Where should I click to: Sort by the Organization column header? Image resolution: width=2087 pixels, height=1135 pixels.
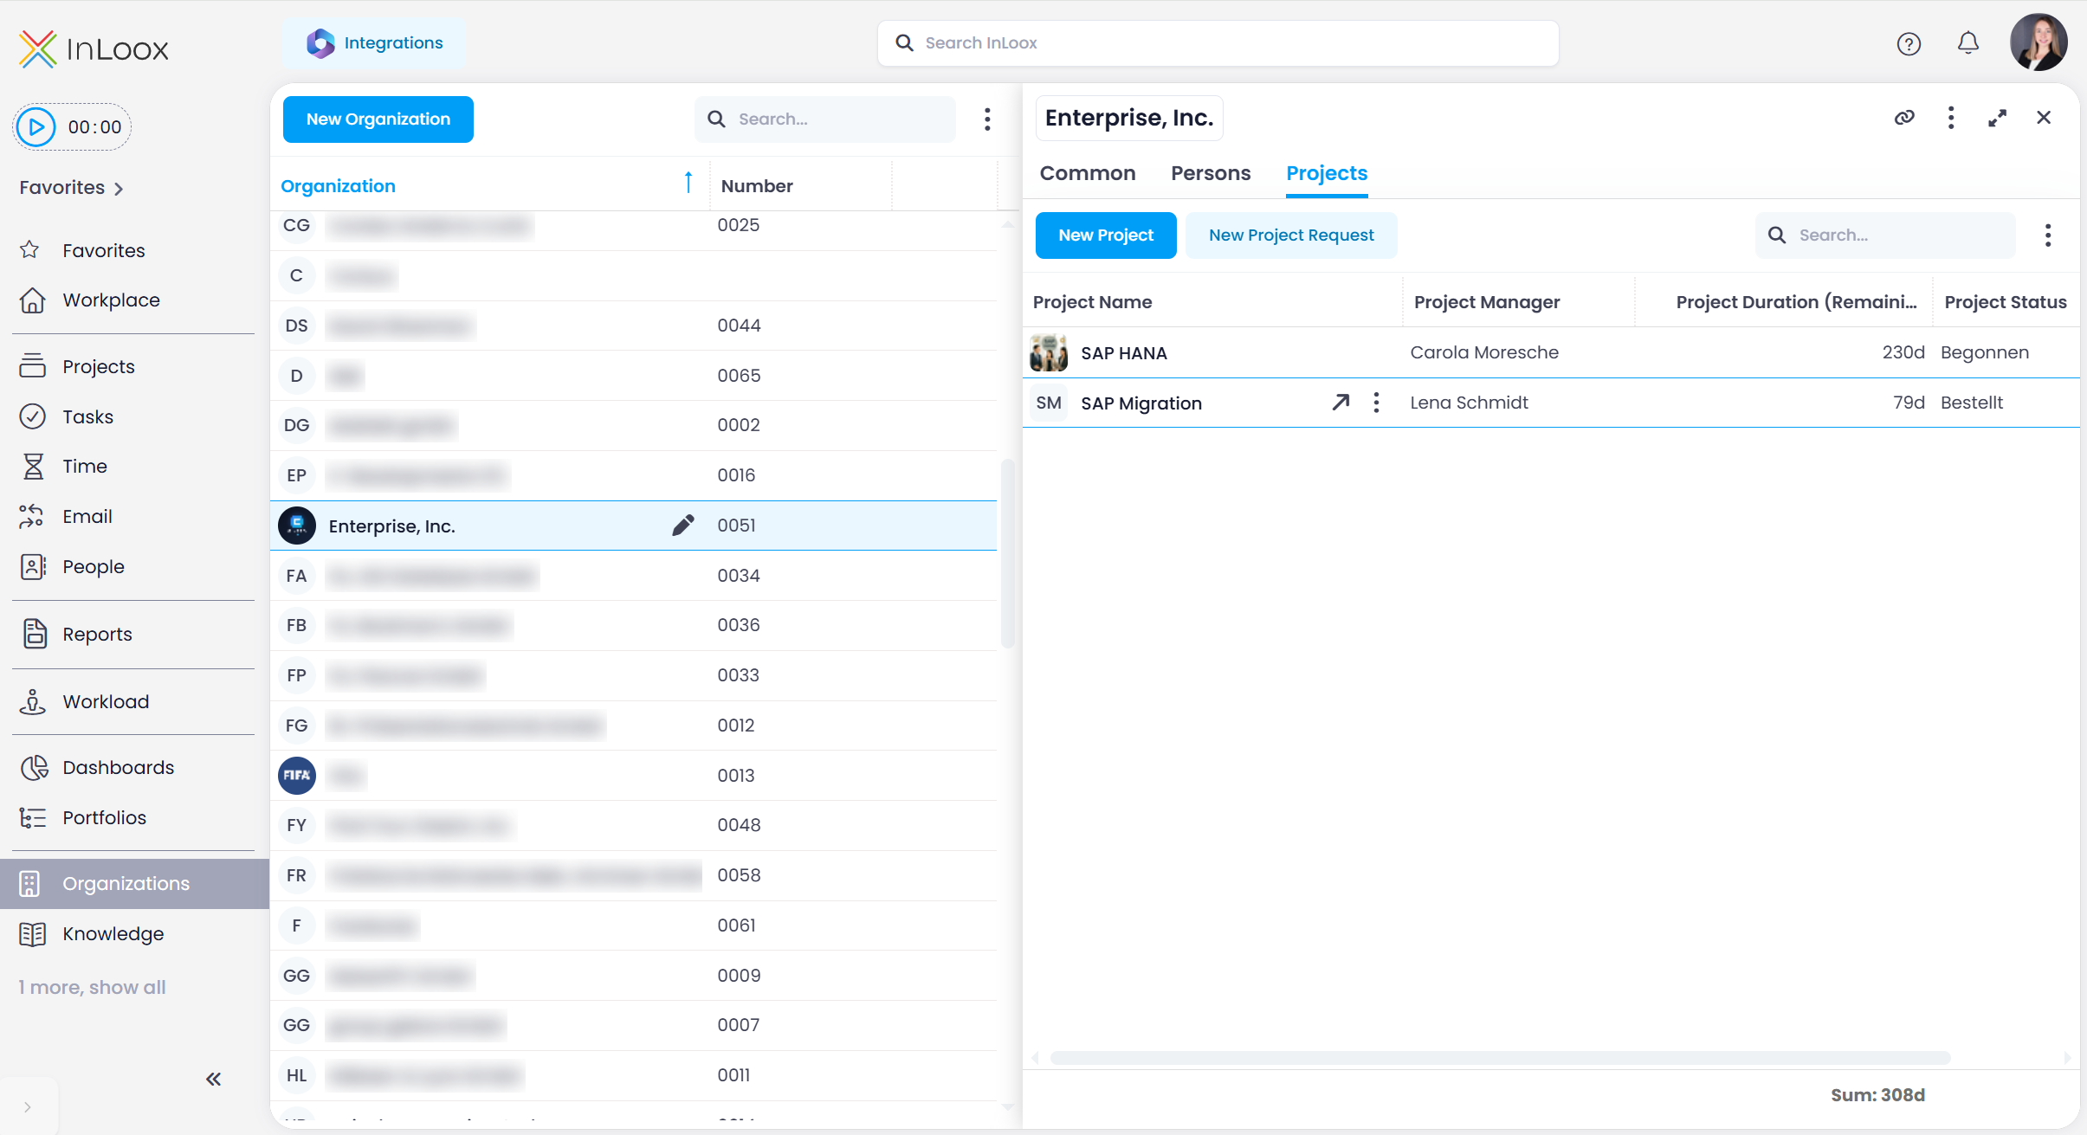[x=338, y=186]
